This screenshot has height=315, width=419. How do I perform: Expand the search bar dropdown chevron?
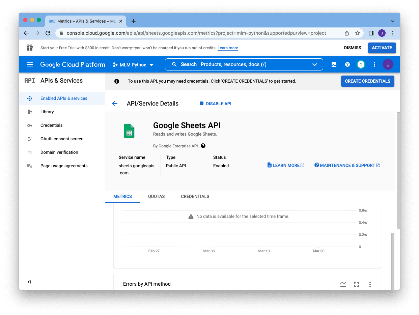(x=315, y=64)
